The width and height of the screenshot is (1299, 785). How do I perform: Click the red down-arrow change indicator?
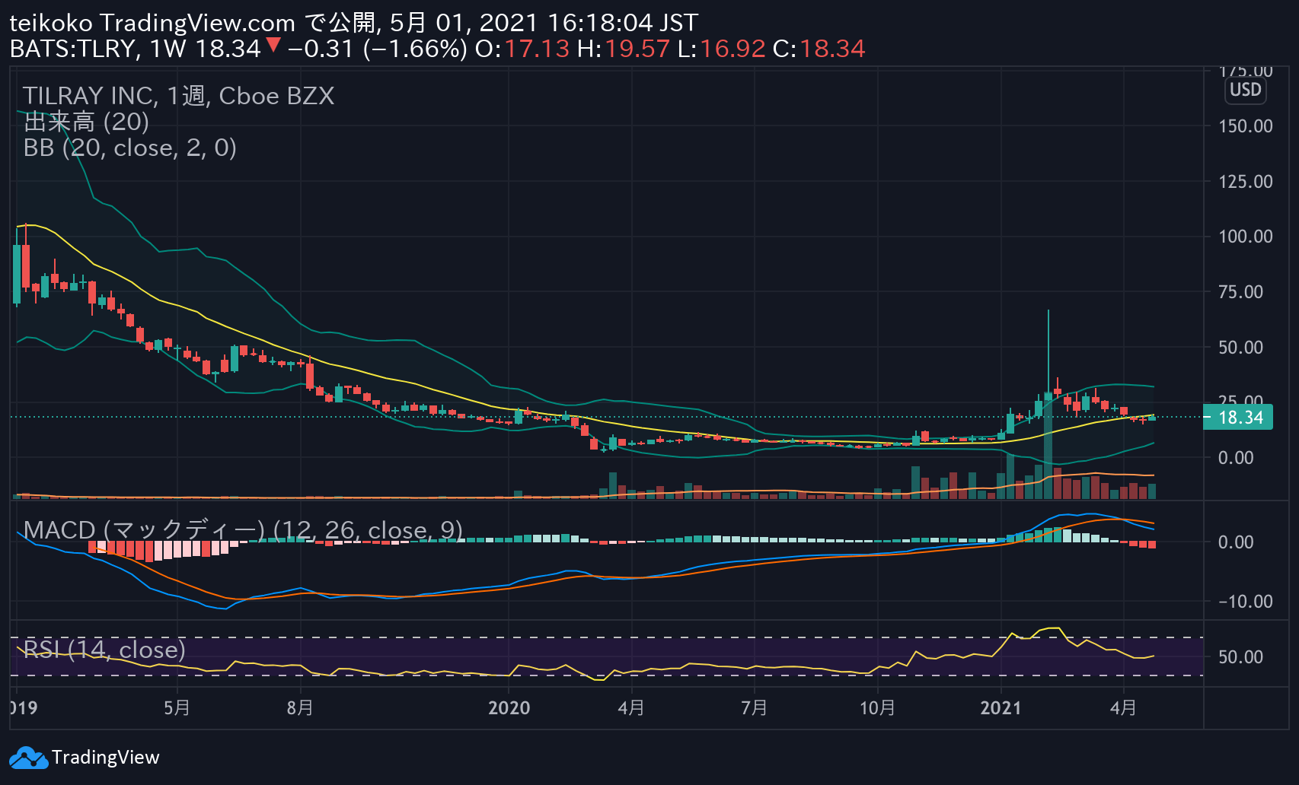tap(273, 46)
